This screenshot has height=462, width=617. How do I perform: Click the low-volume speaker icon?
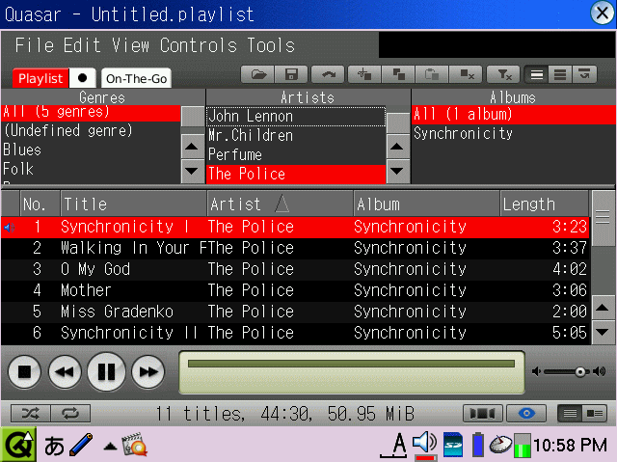pos(536,371)
